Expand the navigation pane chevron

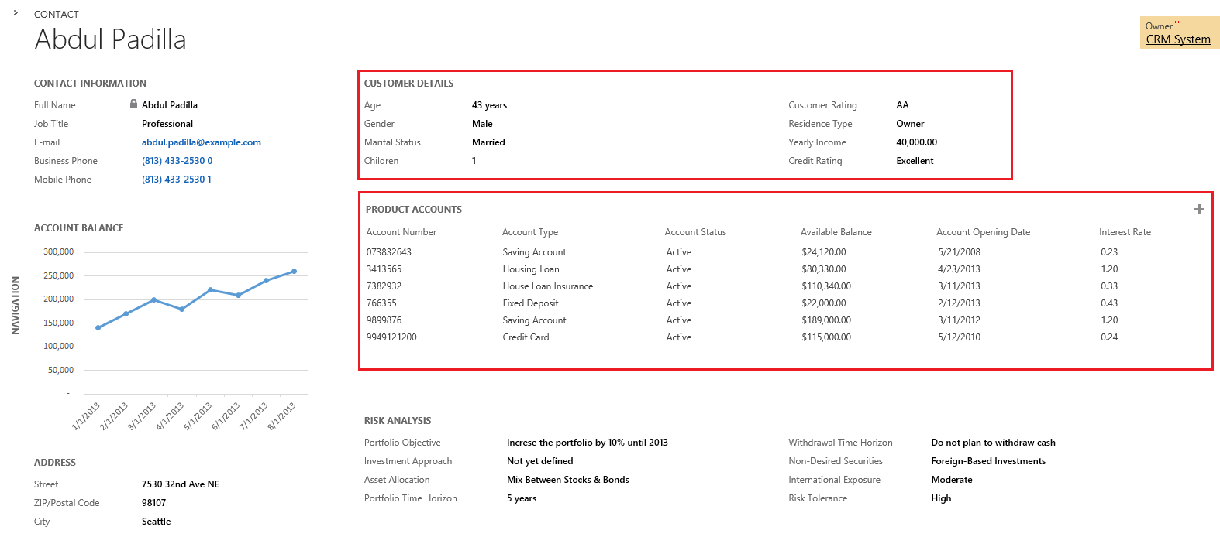(x=16, y=13)
